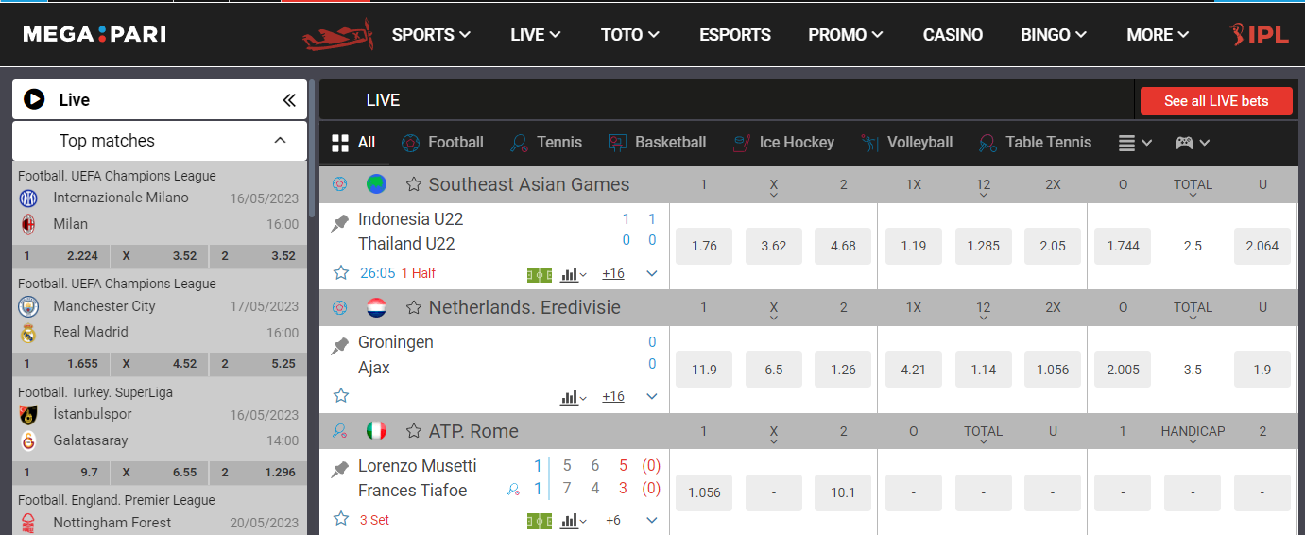Click the MEGAPARI logo
The height and width of the screenshot is (535, 1305).
(94, 35)
